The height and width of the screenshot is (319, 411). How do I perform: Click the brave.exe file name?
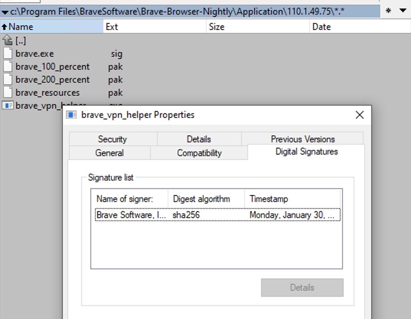(34, 54)
